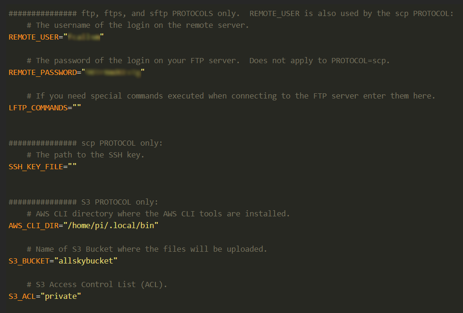463x313 pixels.
Task: Click the "Name of S3 Bucket" comment line
Action: click(x=146, y=249)
